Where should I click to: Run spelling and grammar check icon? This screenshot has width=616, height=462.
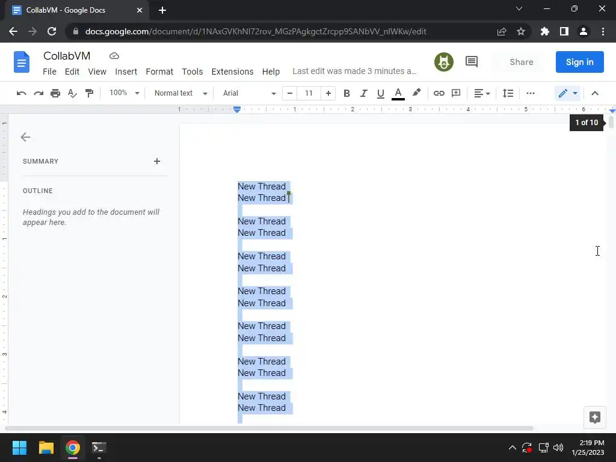click(72, 93)
